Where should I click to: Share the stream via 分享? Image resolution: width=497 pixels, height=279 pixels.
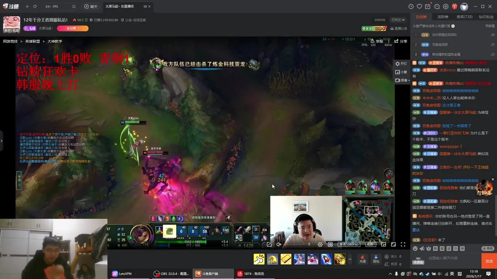pos(401,41)
